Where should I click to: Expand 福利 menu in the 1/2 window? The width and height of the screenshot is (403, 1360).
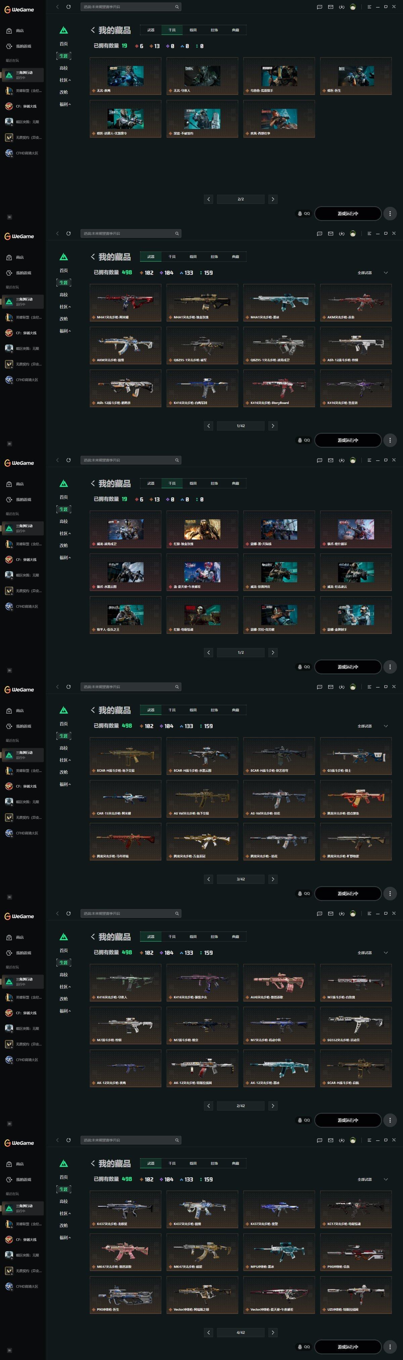(x=64, y=557)
